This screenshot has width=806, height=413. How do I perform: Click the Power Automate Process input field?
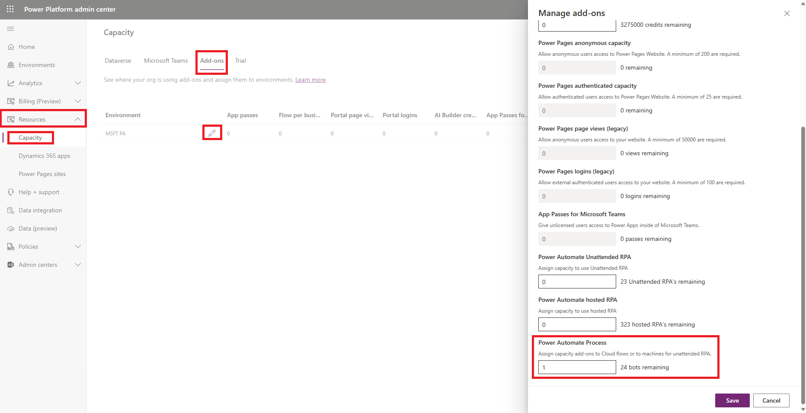[x=577, y=367]
